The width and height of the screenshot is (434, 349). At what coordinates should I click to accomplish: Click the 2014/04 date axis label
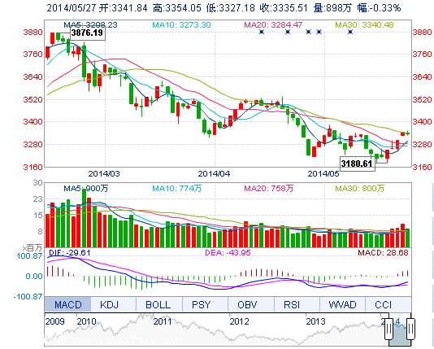pyautogui.click(x=214, y=174)
